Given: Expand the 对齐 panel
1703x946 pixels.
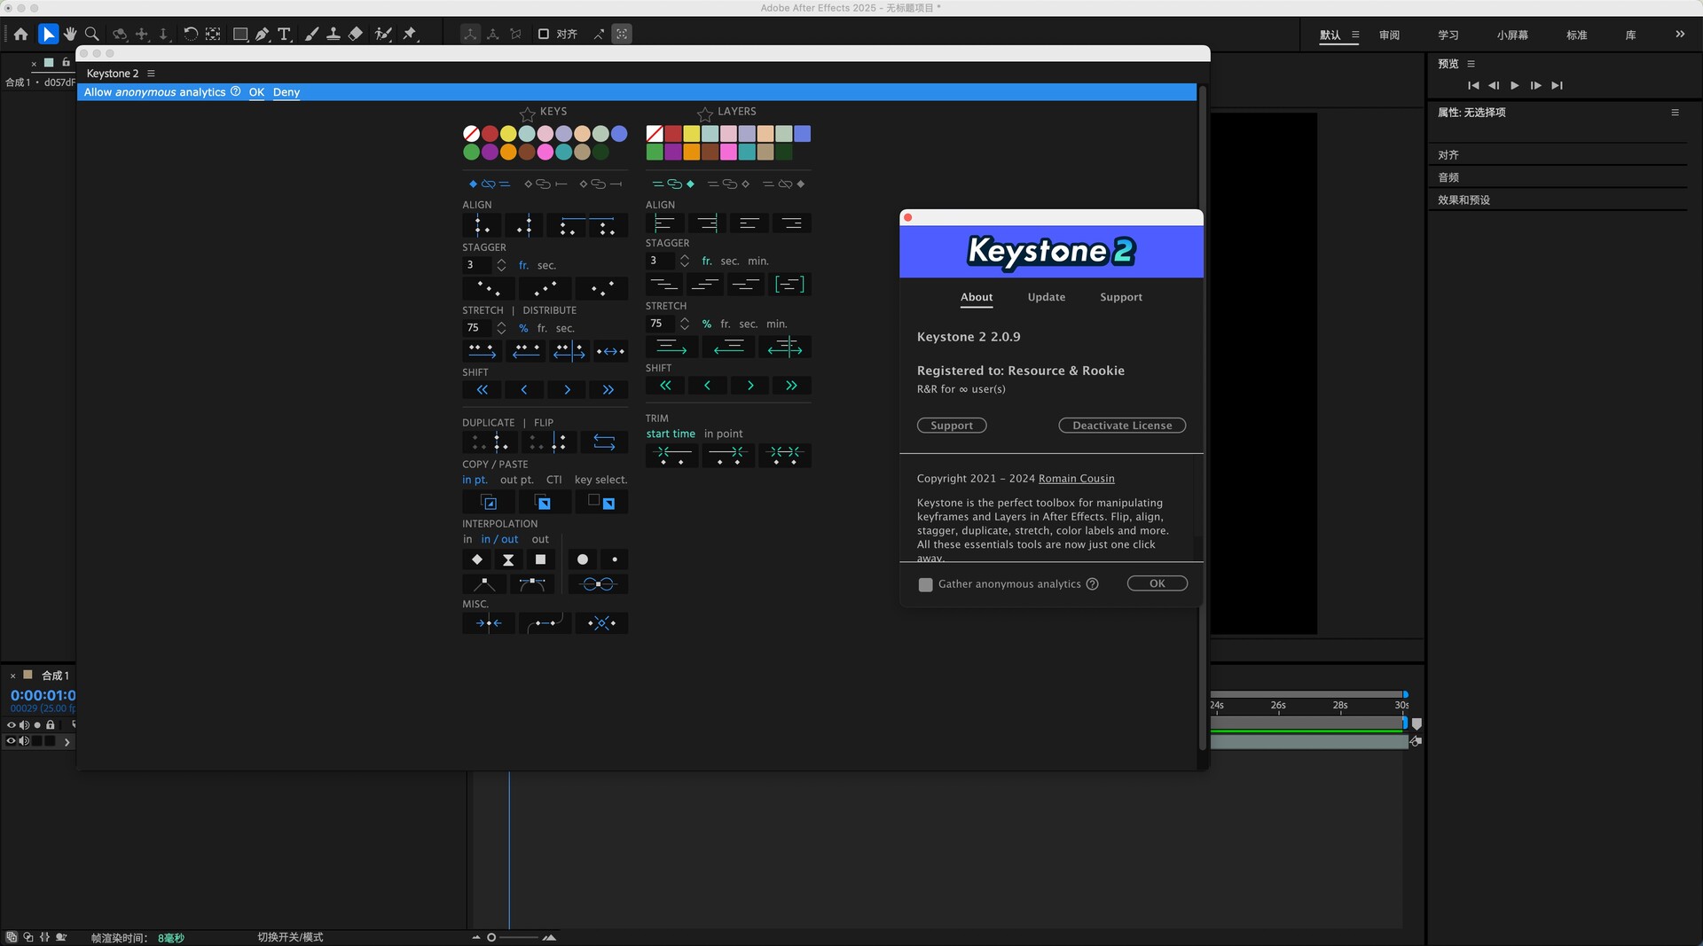Looking at the screenshot, I should 1448,155.
